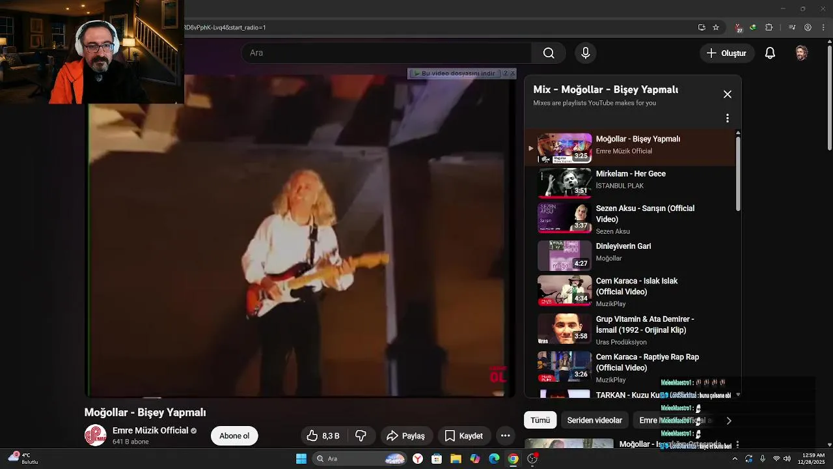The image size is (833, 469).
Task: Open Cem Karaca - Raptiye Rap Rap thumbnail
Action: 564,367
